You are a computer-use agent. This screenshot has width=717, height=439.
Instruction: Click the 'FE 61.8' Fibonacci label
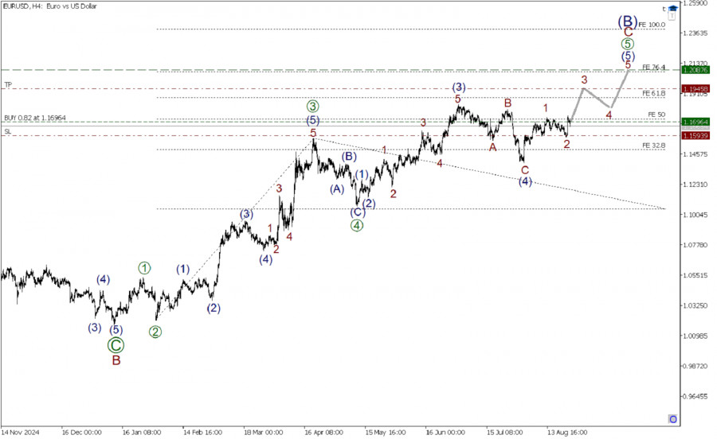pyautogui.click(x=653, y=93)
